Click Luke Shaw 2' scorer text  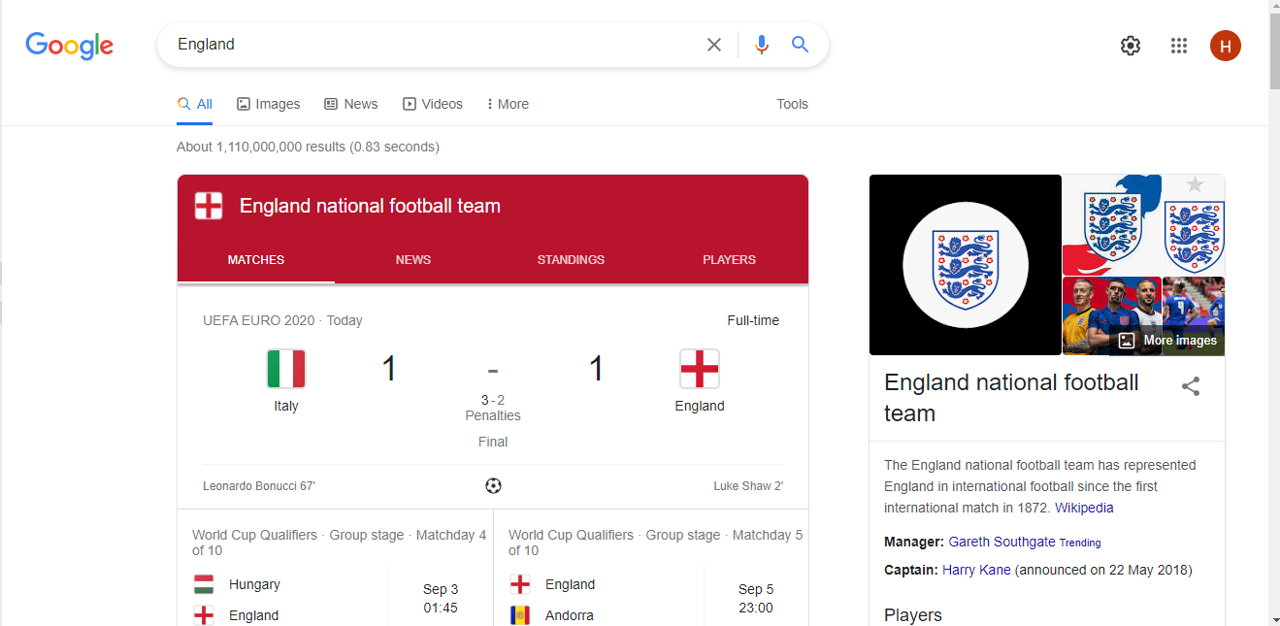[748, 486]
